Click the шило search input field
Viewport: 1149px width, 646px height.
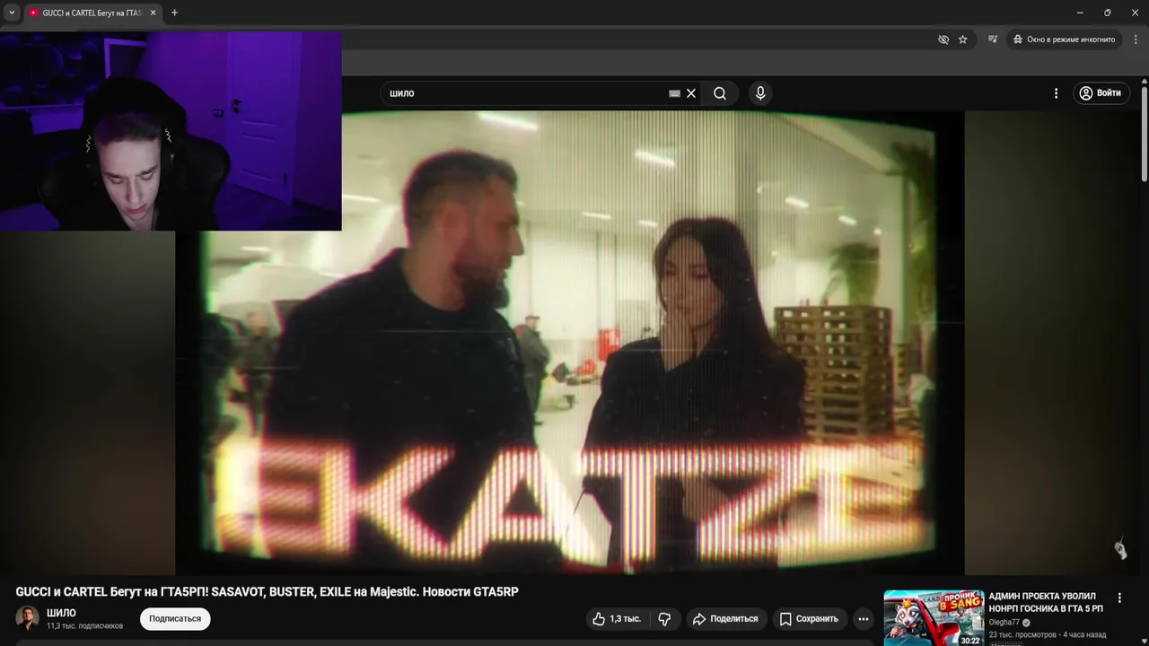(528, 93)
